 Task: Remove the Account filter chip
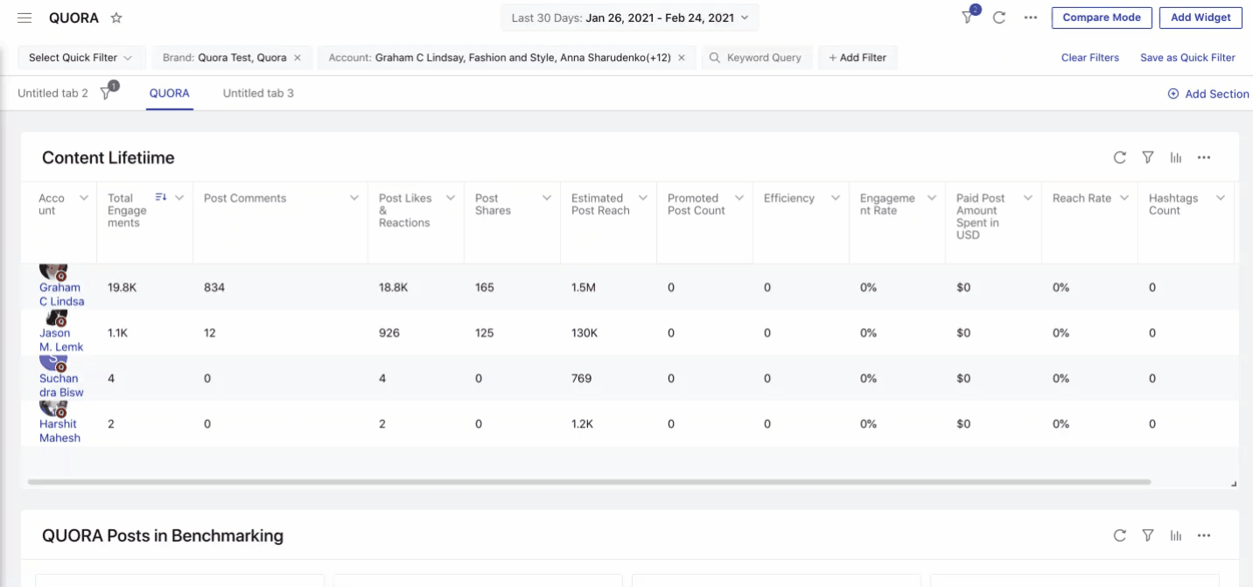click(x=682, y=58)
